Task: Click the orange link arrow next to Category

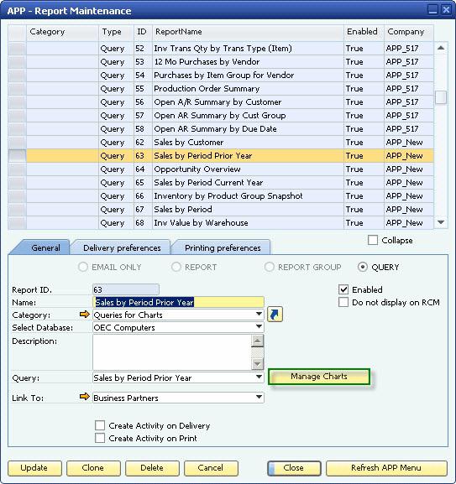Action: [x=84, y=315]
